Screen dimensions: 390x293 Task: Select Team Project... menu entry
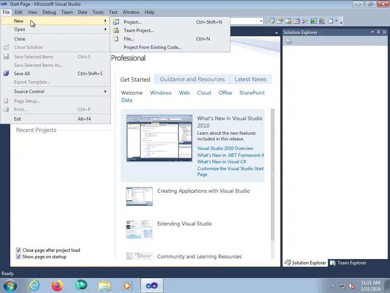coord(170,31)
